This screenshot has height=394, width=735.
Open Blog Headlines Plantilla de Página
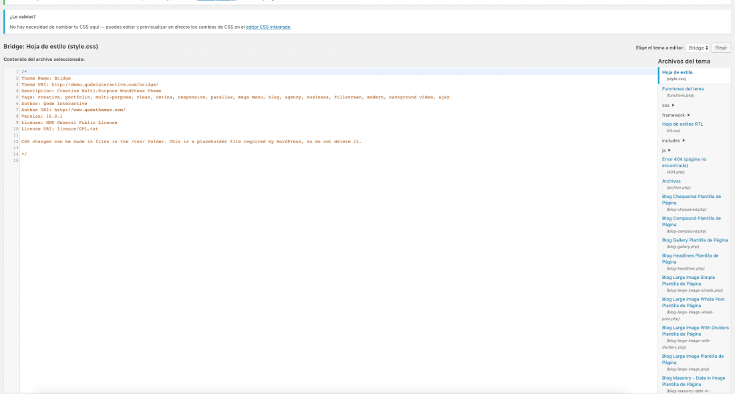pyautogui.click(x=690, y=259)
